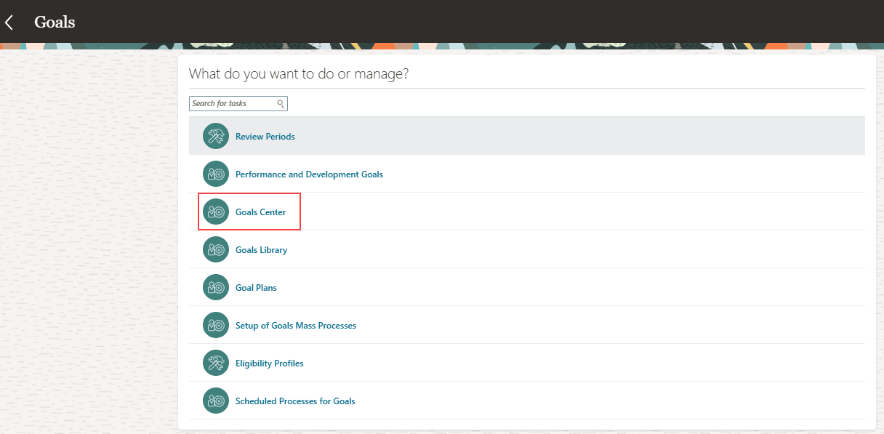
Task: Click the icon for Setup of Goals Mass Processes
Action: (215, 325)
